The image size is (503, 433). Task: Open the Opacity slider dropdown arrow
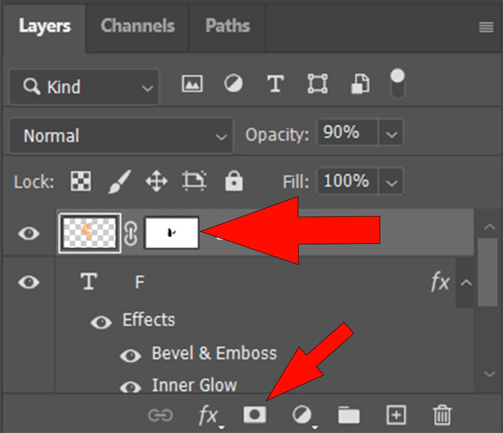coord(391,134)
